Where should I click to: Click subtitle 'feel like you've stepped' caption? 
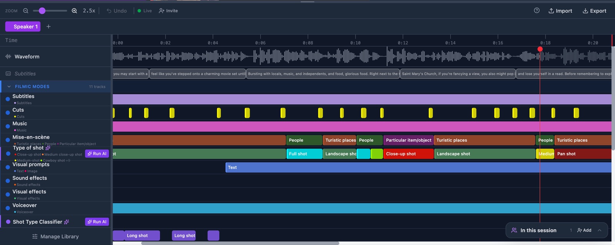tap(198, 74)
